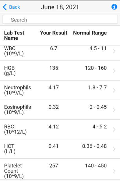The width and height of the screenshot is (120, 181).
Task: Tap the HCT normal range 0.36 - 0.48
Action: coord(94,146)
